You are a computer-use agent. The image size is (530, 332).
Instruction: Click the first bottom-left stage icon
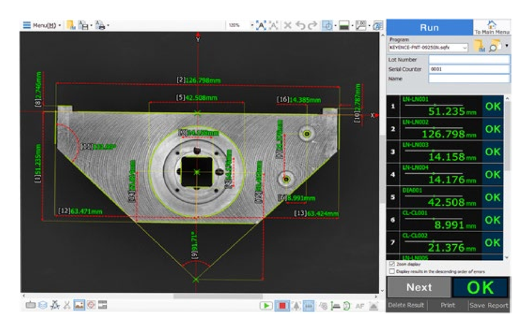pyautogui.click(x=31, y=305)
